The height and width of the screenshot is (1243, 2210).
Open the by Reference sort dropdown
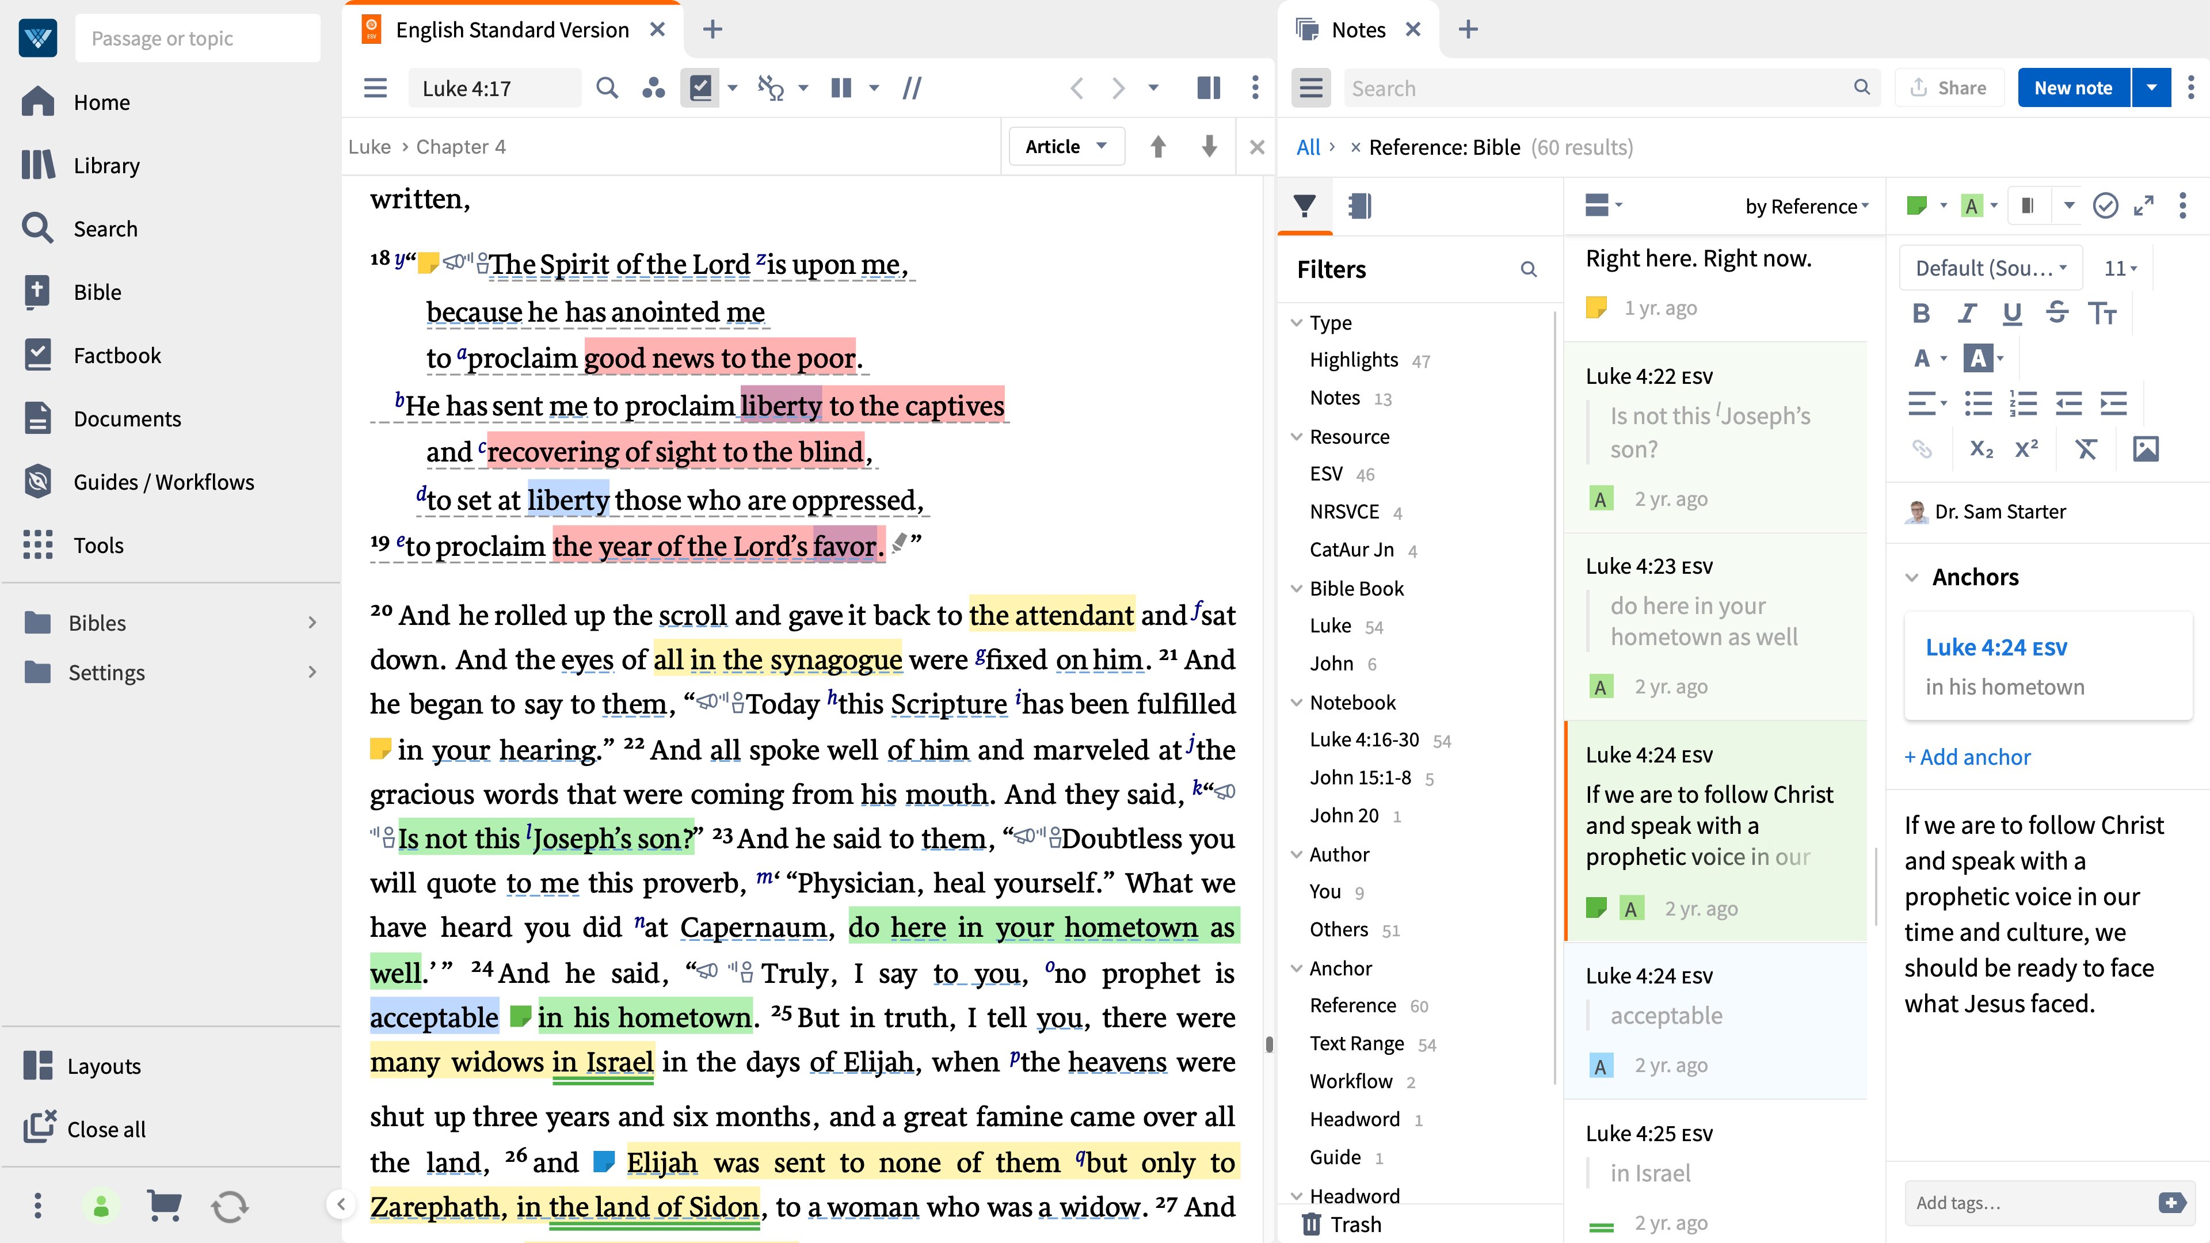pyautogui.click(x=1806, y=206)
